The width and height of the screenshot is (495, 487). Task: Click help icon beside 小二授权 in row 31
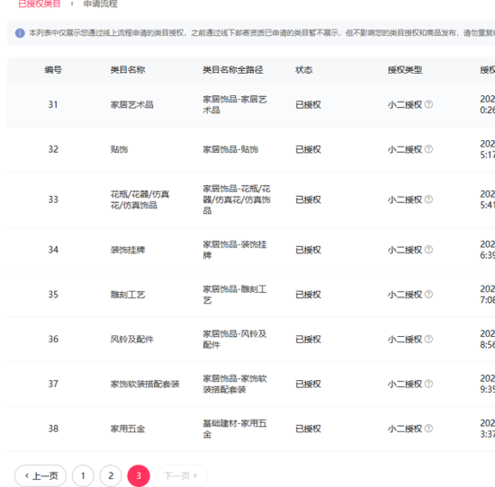428,104
